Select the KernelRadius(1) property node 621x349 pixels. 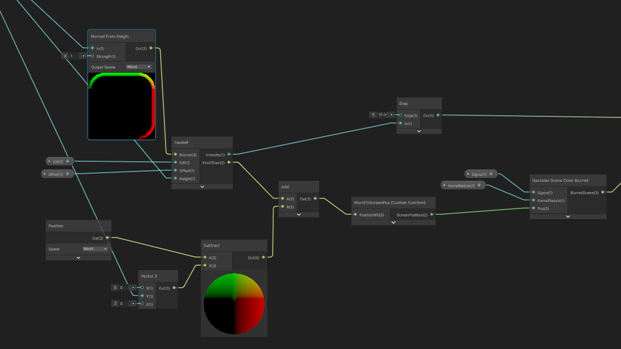pyautogui.click(x=460, y=186)
